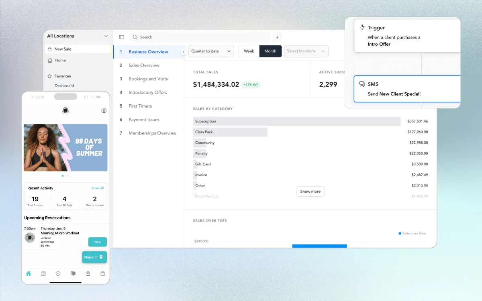Image resolution: width=482 pixels, height=301 pixels.
Task: Tap the Check In button
Action: 94,257
